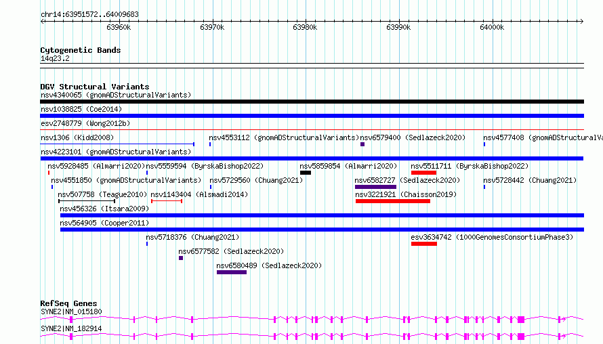
Task: Select the 14q23.2 band label
Action: [x=55, y=58]
